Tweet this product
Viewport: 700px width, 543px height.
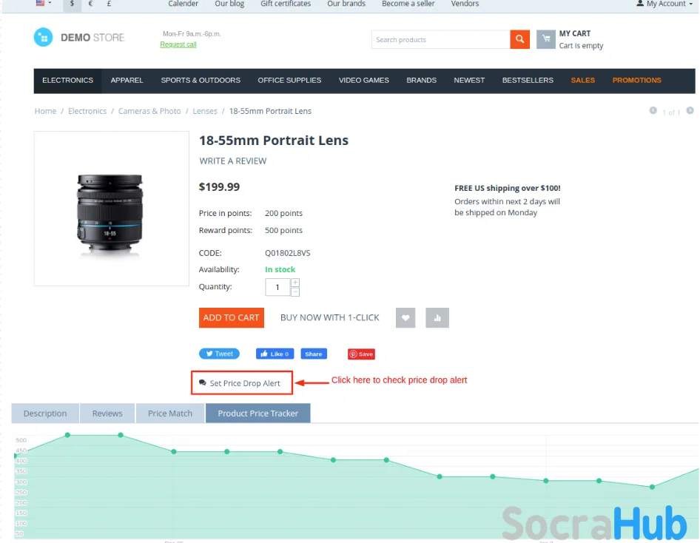[219, 354]
